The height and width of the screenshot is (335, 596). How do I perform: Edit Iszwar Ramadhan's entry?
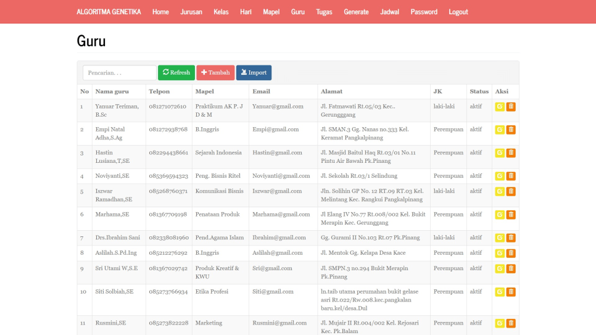point(500,191)
